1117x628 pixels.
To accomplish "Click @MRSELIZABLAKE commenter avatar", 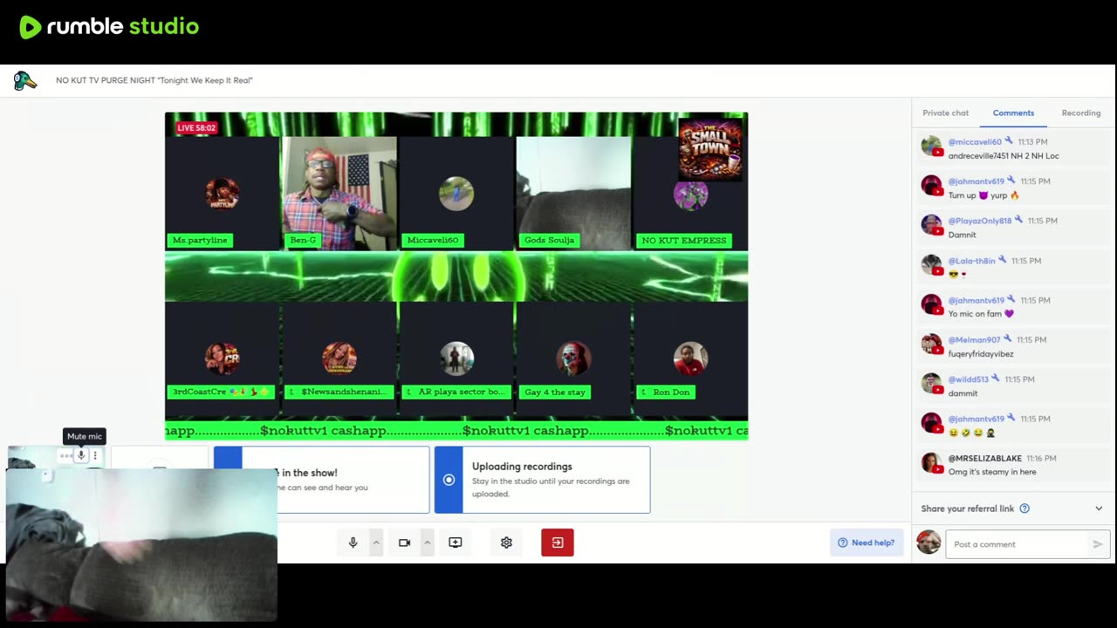I will [x=931, y=463].
